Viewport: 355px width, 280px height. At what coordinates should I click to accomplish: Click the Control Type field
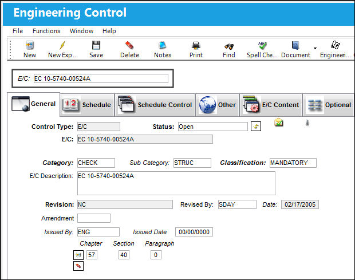pyautogui.click(x=98, y=127)
